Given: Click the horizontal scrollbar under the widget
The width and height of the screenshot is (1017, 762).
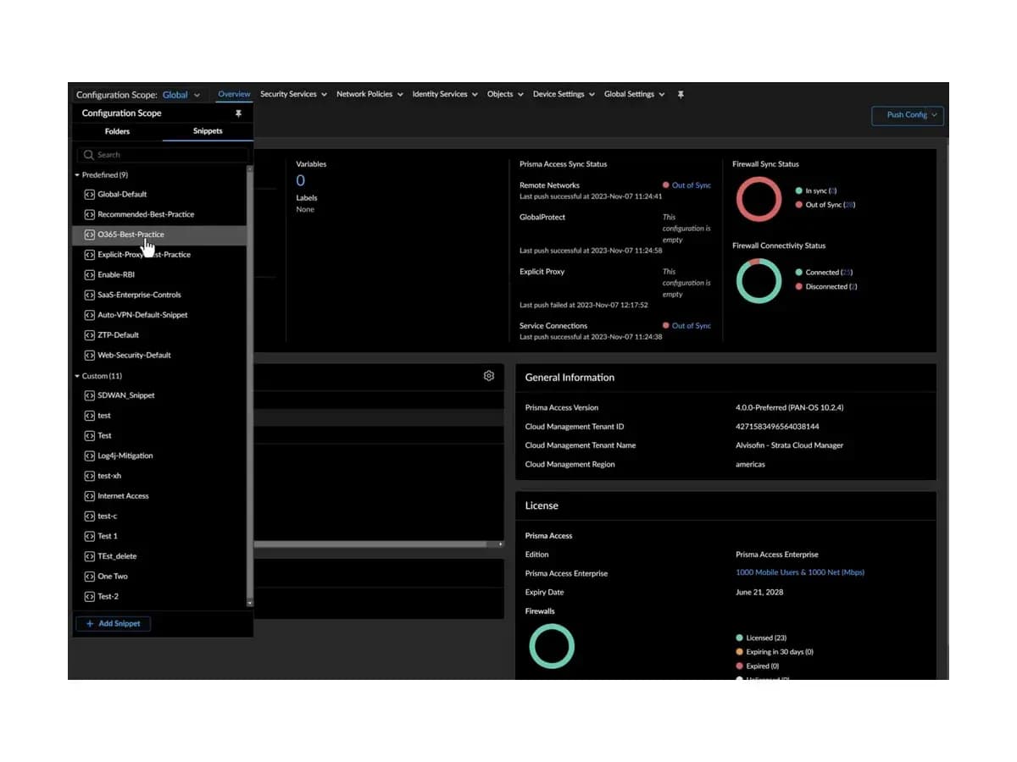Looking at the screenshot, I should coord(377,544).
